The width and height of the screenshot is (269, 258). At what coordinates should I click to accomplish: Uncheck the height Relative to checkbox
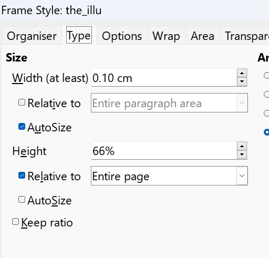point(22,176)
